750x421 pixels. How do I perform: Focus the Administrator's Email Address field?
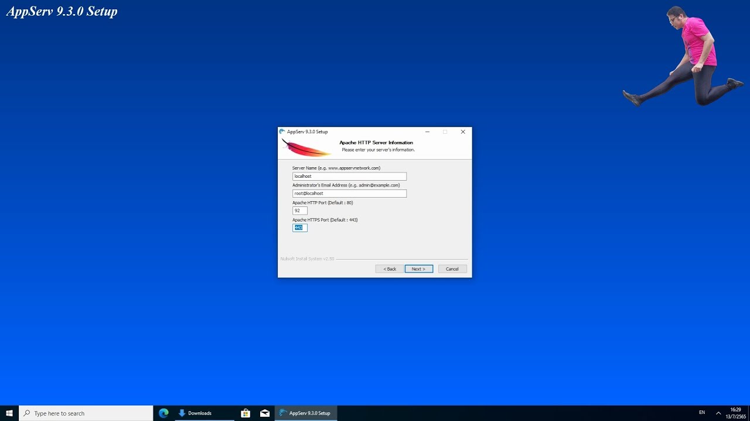(349, 194)
